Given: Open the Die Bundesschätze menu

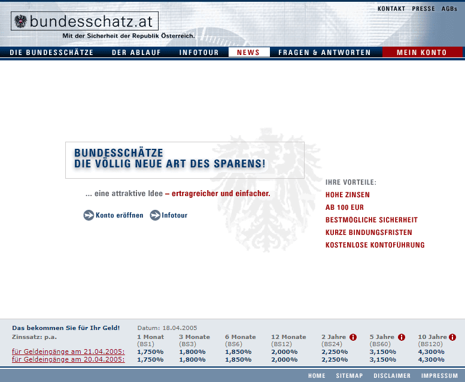Looking at the screenshot, I should 51,53.
